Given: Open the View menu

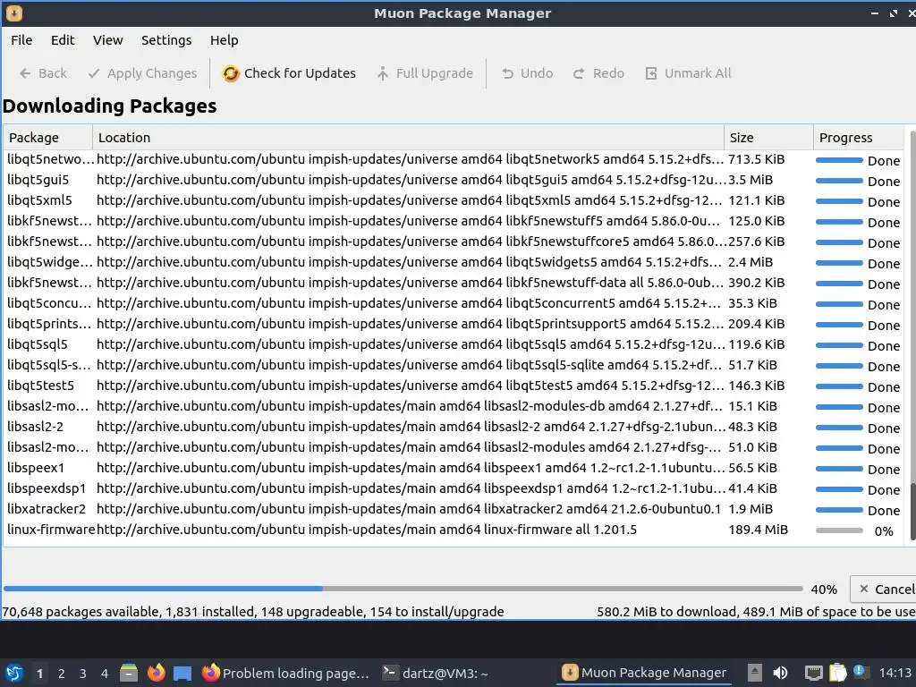Looking at the screenshot, I should click(x=107, y=40).
